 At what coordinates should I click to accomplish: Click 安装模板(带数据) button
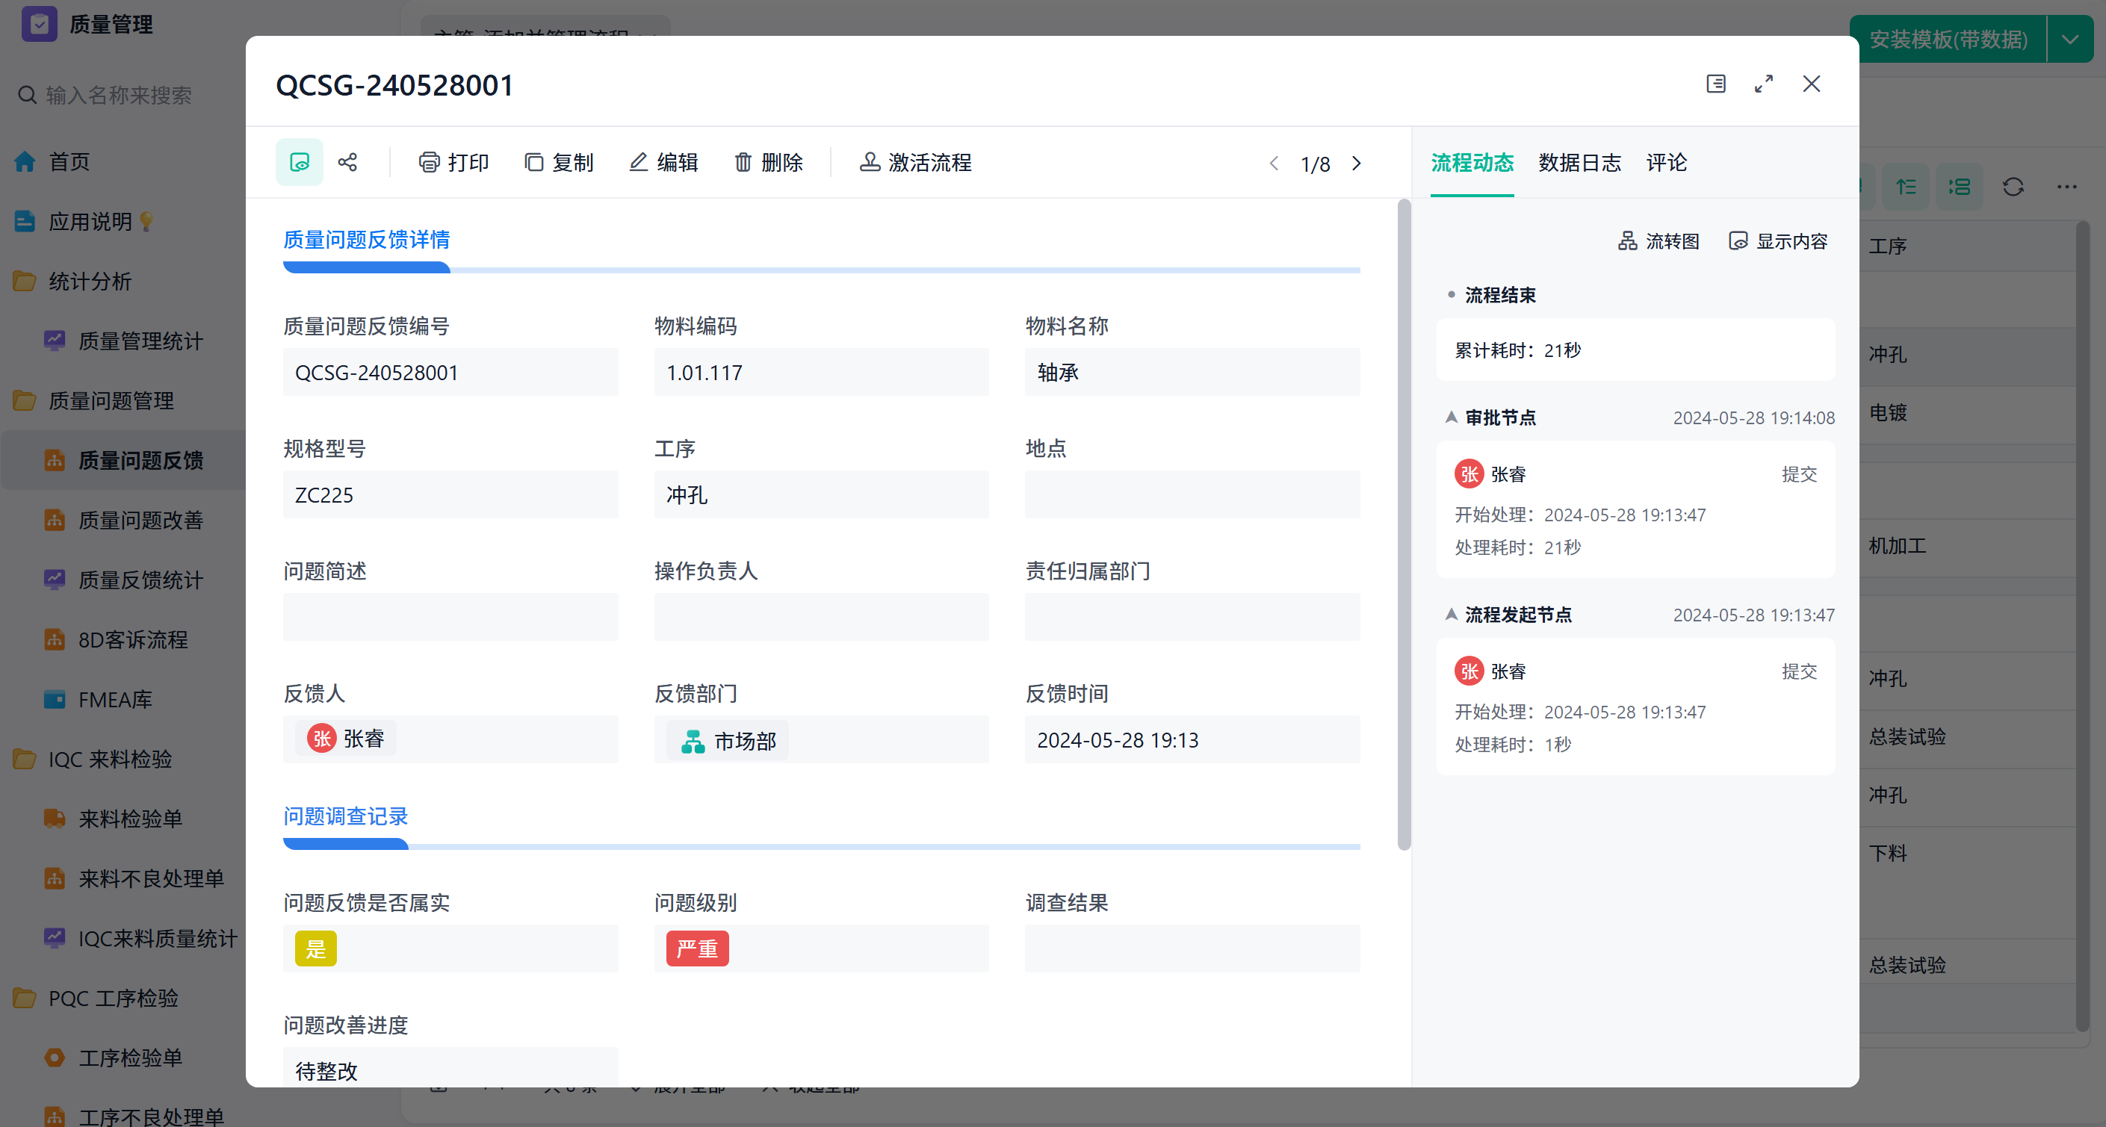tap(1948, 40)
